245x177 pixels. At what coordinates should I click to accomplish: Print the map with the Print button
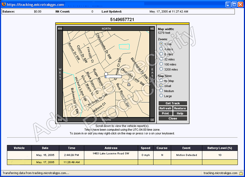coord(166,113)
